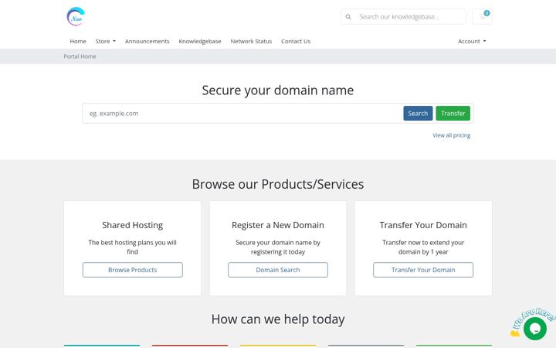Viewport: 556px width, 348px height.
Task: Click the green Transfer button
Action: pyautogui.click(x=453, y=113)
